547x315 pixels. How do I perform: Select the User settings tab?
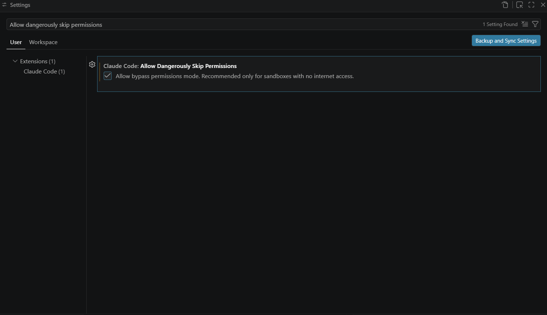(16, 42)
